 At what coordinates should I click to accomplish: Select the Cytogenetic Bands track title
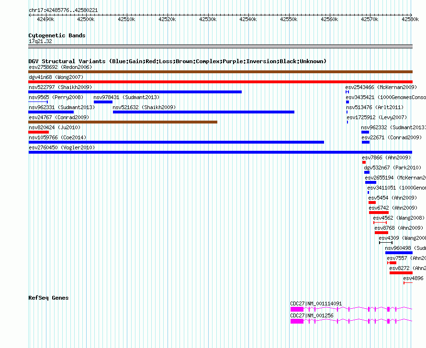coord(57,35)
